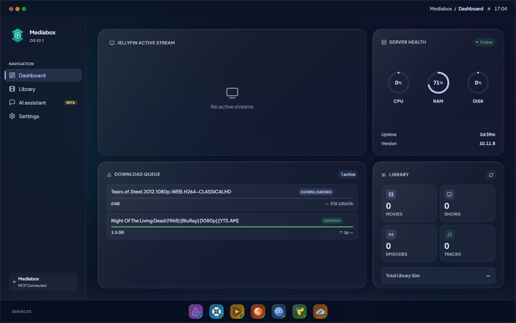Click the CPU usage gauge
This screenshot has height=323, width=516.
tap(398, 83)
